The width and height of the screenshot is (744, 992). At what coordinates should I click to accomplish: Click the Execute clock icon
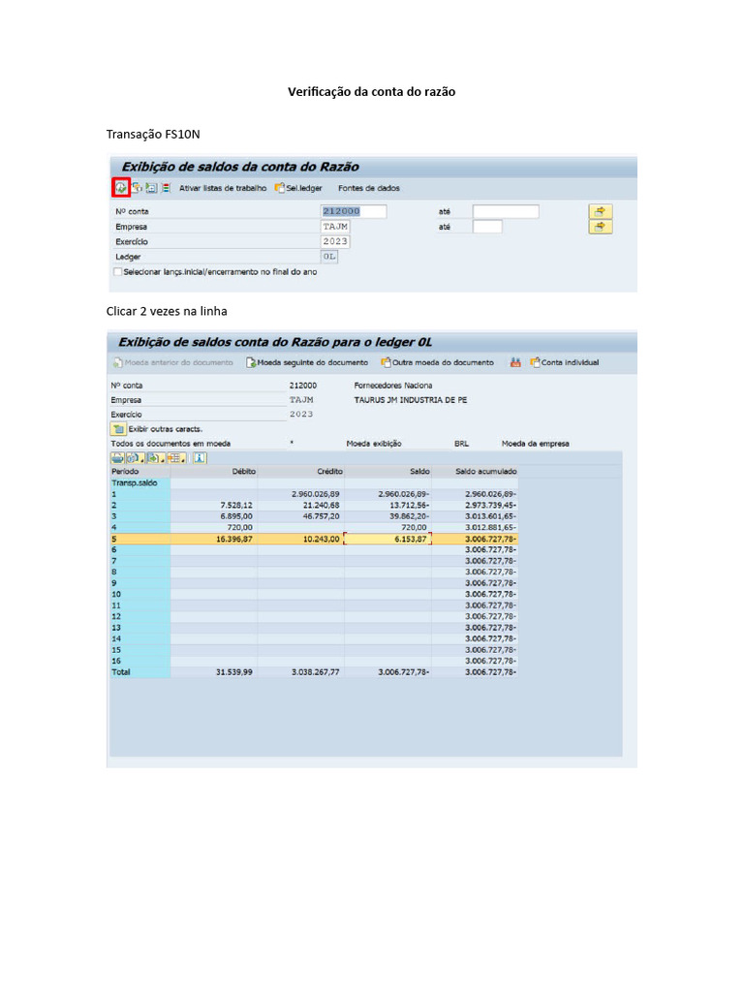[120, 188]
